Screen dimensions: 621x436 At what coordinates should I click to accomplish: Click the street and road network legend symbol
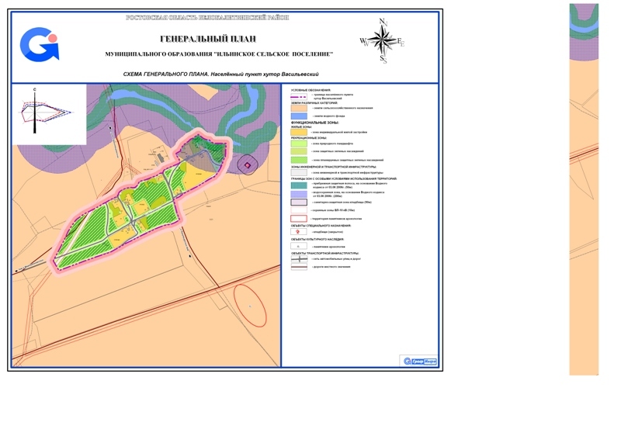pyautogui.click(x=299, y=258)
